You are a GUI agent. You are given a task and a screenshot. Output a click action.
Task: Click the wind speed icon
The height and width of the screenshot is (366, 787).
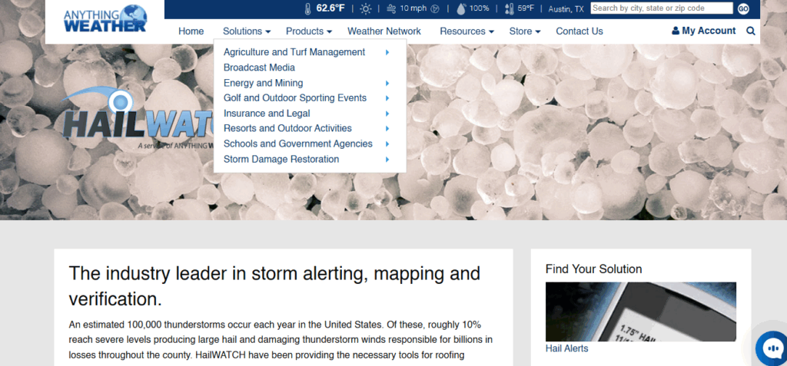coord(391,9)
